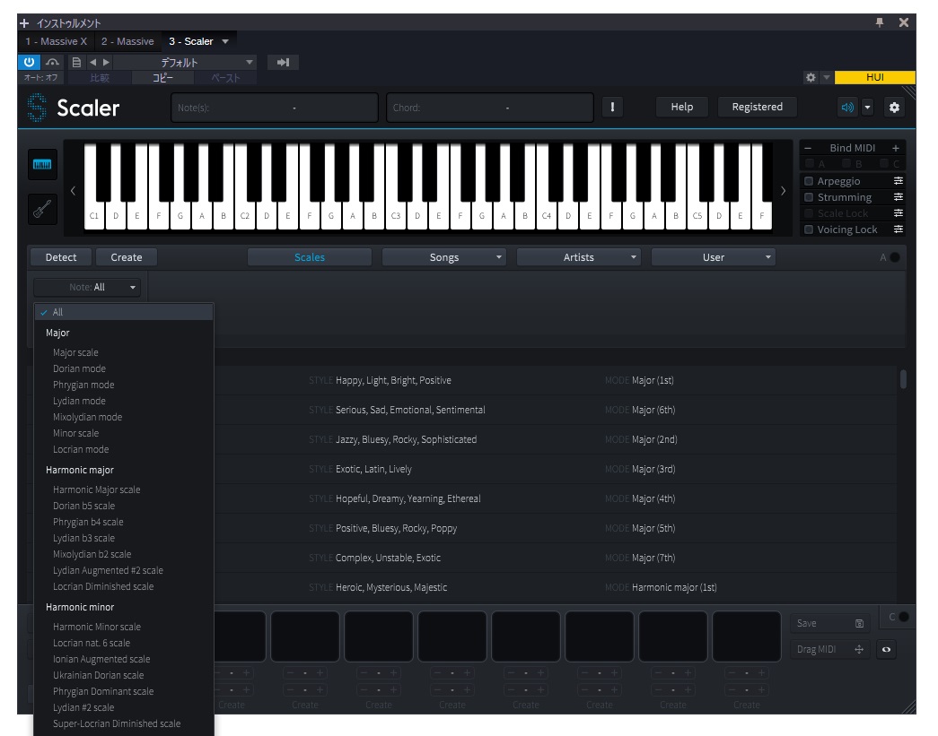Open Voicing Lock settings sliders icon
Screen dimensions: 938x736
pyautogui.click(x=898, y=229)
